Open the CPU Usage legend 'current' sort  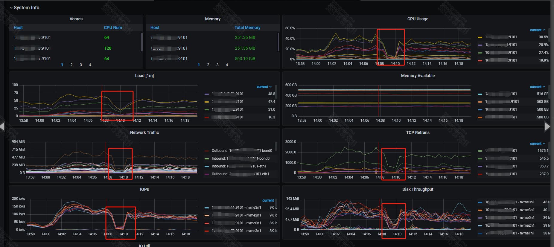click(537, 30)
